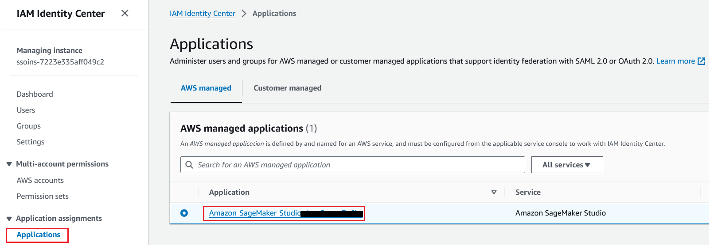This screenshot has width=710, height=246.
Task: Click instance ID ssoins-7223e335aff049c2
Action: click(60, 62)
